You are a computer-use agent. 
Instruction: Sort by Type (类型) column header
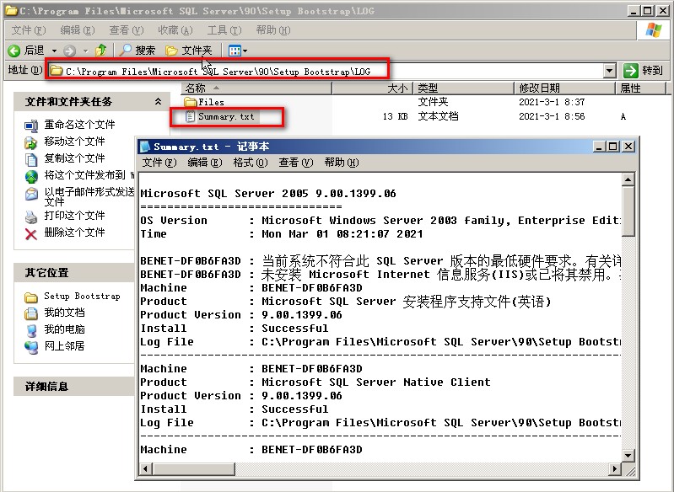pos(463,88)
